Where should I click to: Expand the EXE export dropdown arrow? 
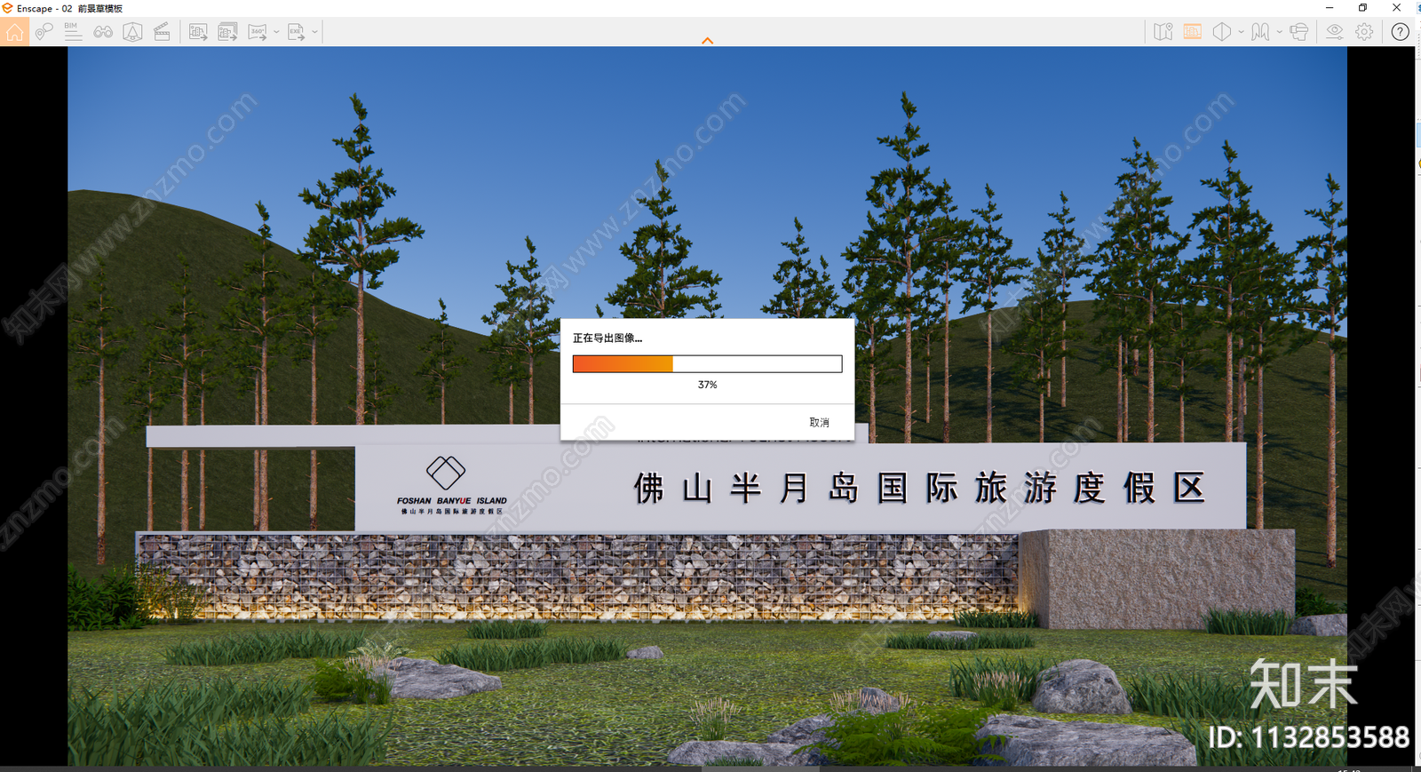pyautogui.click(x=314, y=32)
